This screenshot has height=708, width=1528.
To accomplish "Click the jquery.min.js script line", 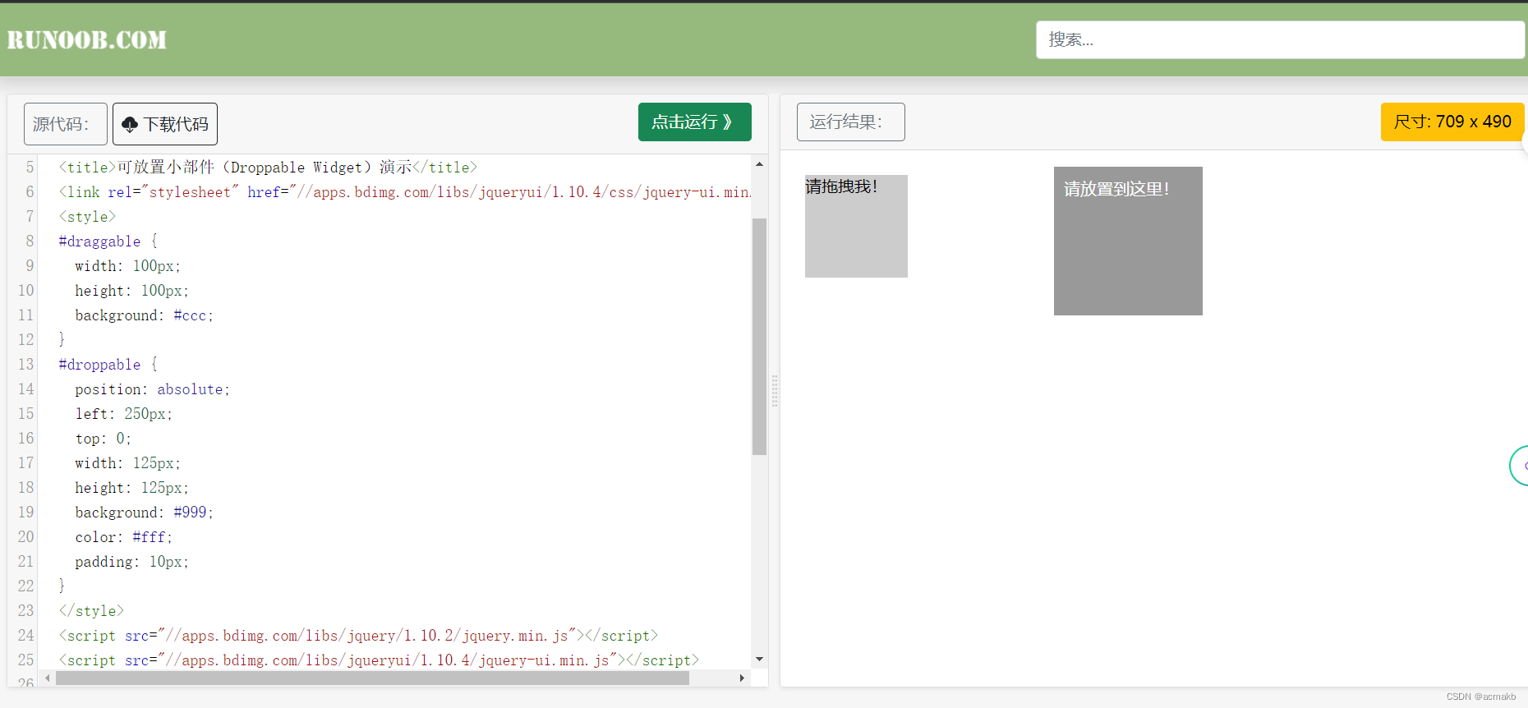I will (358, 635).
